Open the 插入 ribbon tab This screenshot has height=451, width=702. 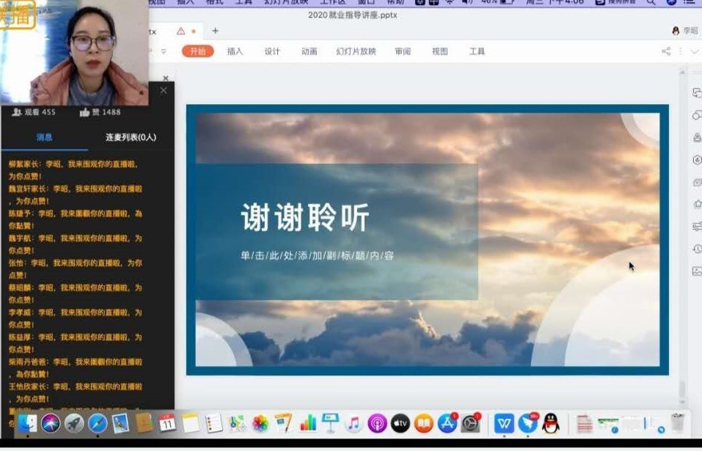click(x=235, y=51)
